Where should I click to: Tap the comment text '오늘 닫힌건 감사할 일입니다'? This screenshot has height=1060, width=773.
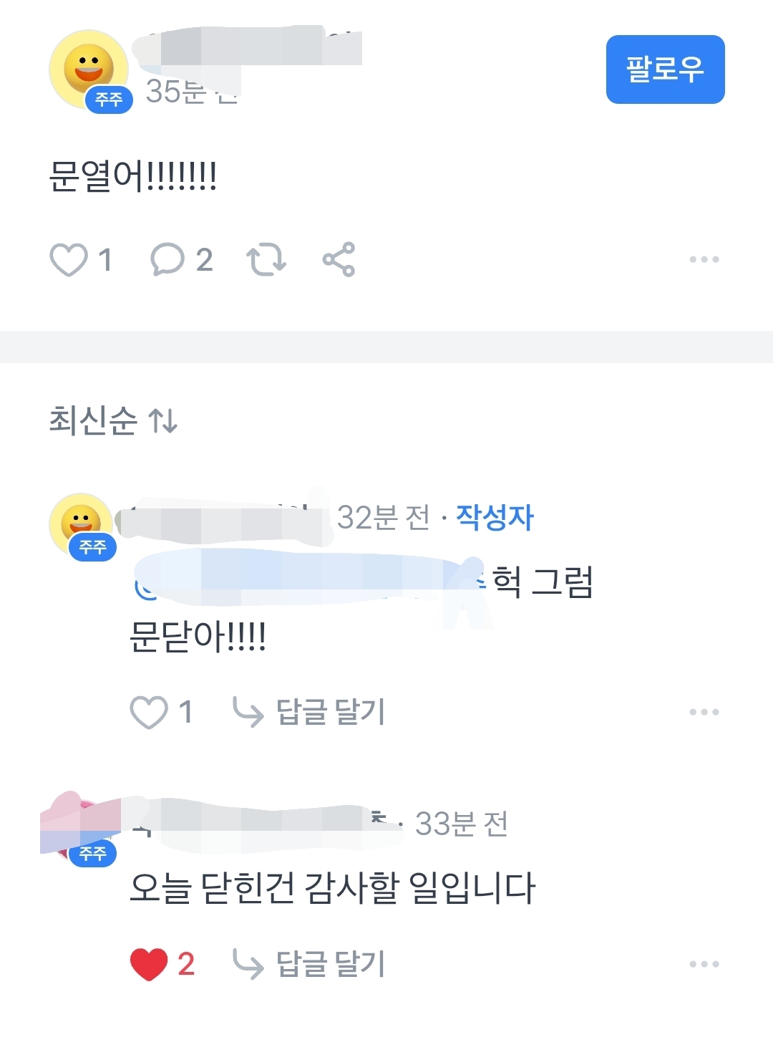332,888
